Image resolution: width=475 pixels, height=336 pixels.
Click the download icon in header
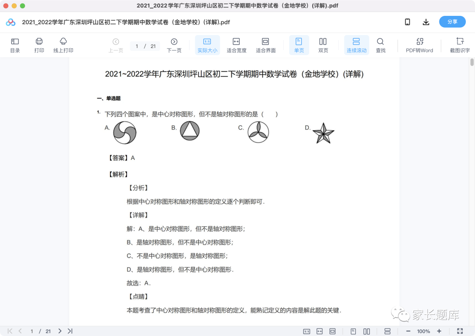coord(426,22)
